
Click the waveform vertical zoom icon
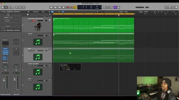[x=155, y=12]
